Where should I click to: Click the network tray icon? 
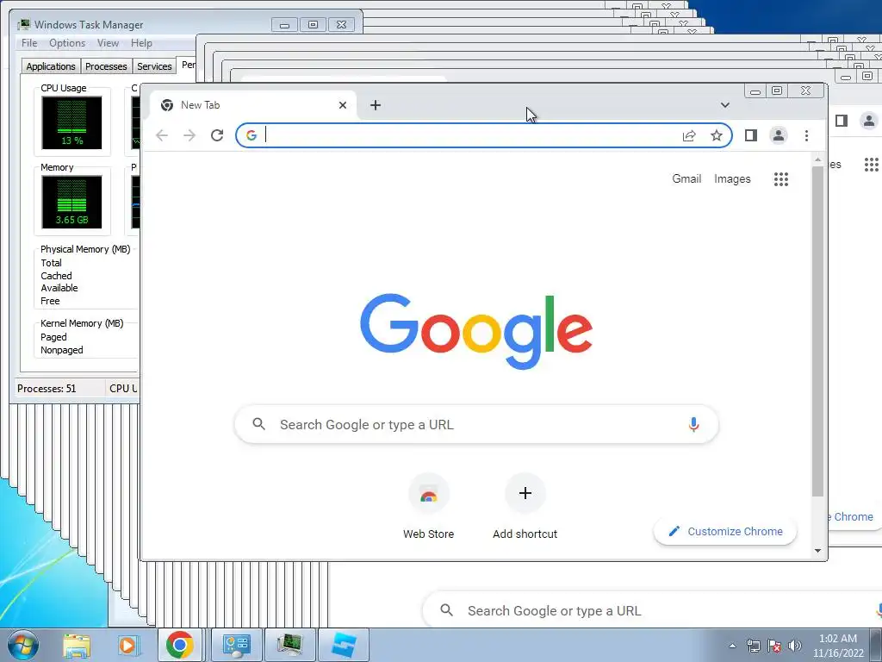[753, 646]
